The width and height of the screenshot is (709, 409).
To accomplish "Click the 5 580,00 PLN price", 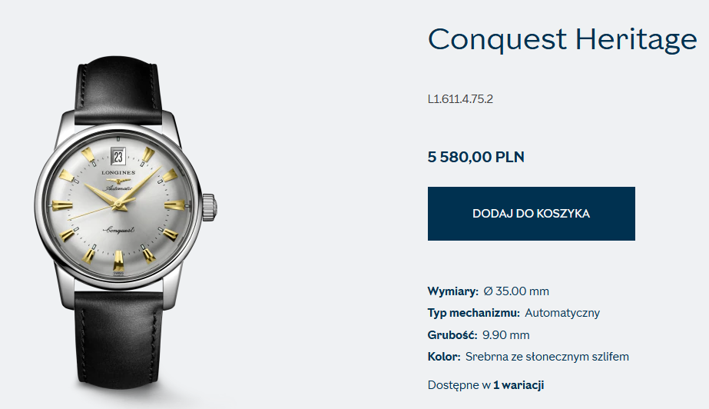I will point(476,157).
